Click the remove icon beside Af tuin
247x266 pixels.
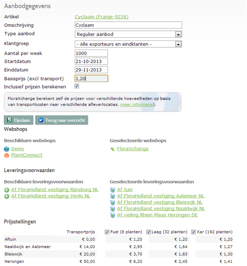[112, 189]
